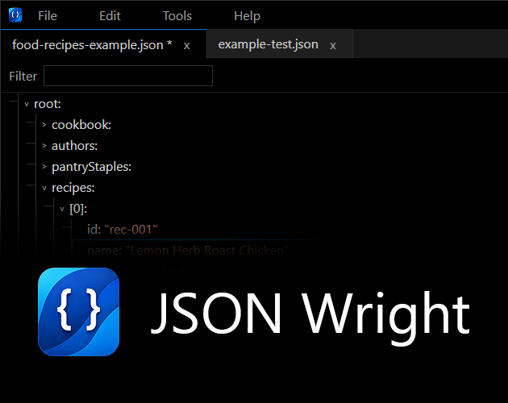Expand the pantryStaples node
This screenshot has height=403, width=508.
(44, 167)
